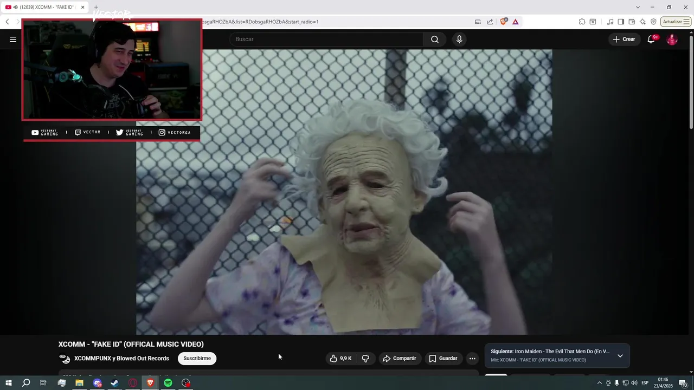Click the Actualizar update menu button
Image resolution: width=694 pixels, height=390 pixels.
[676, 22]
